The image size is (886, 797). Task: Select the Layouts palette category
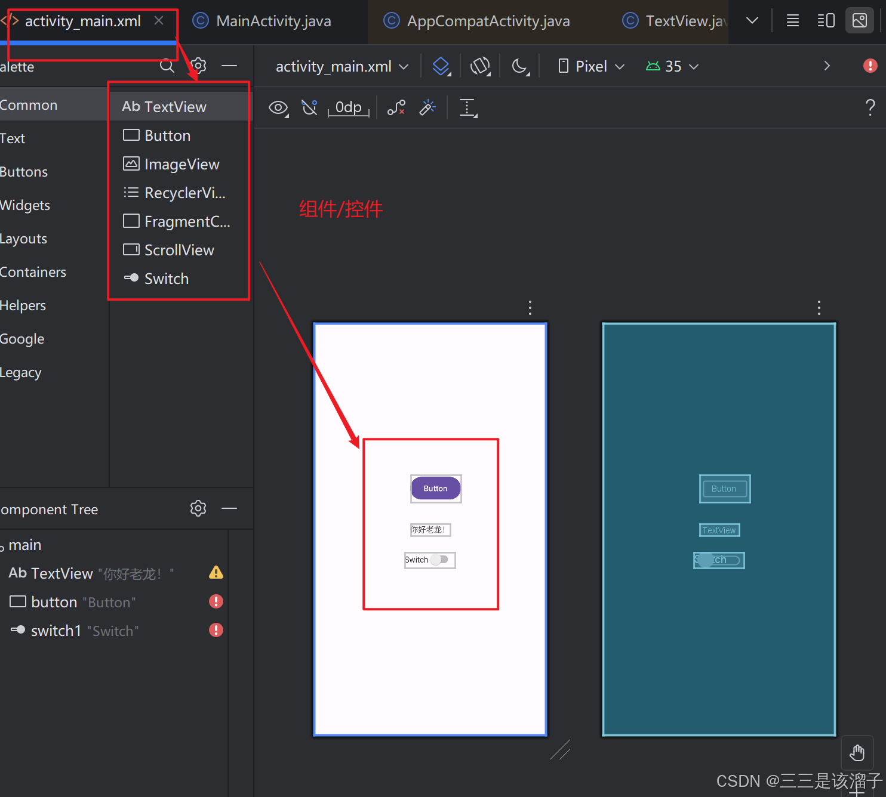[24, 239]
